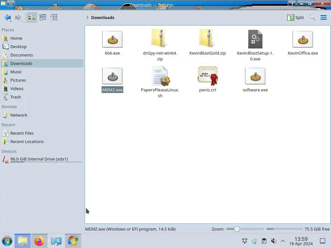Click the show desktop button

click(322, 241)
